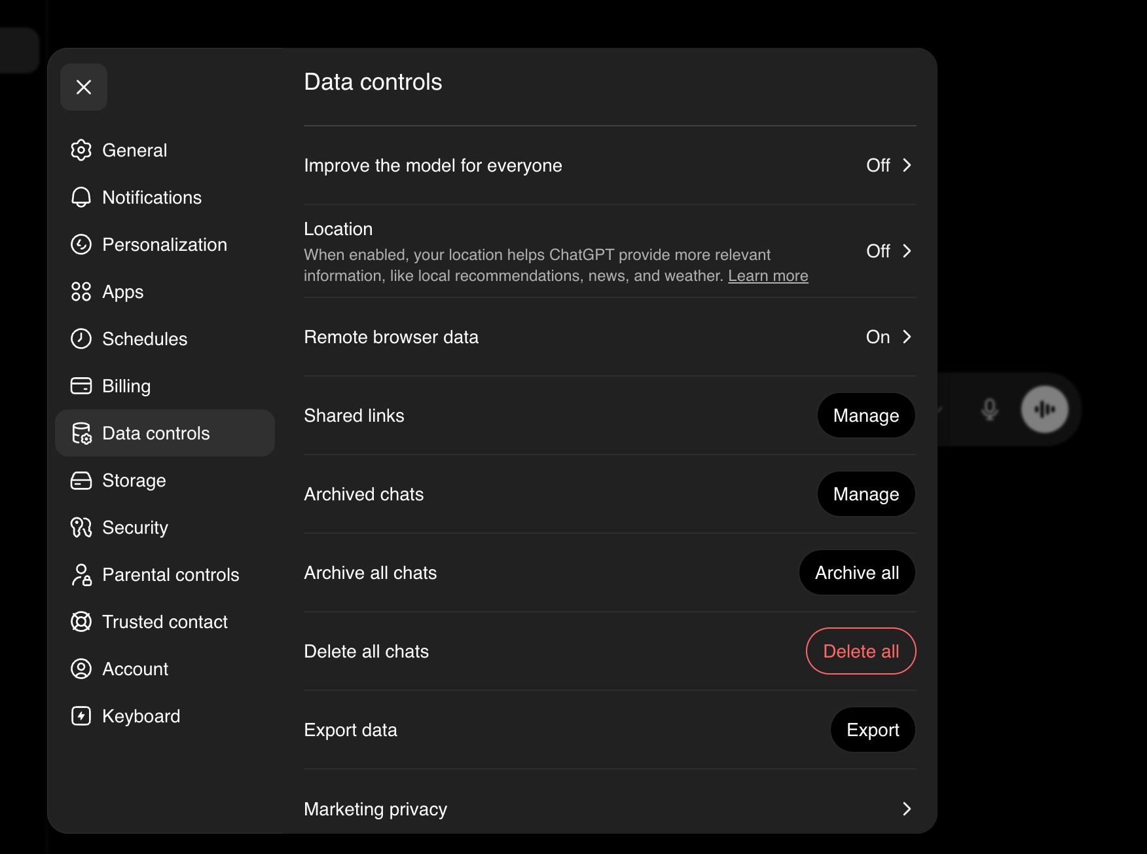Viewport: 1147px width, 854px height.
Task: Click the Remote browser data label
Action: pyautogui.click(x=391, y=337)
